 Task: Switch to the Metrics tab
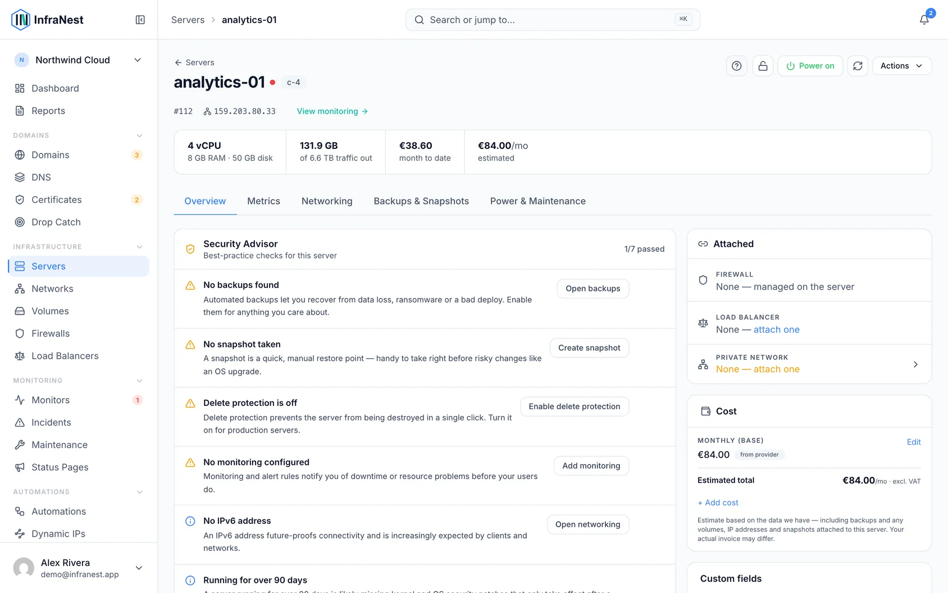point(263,201)
